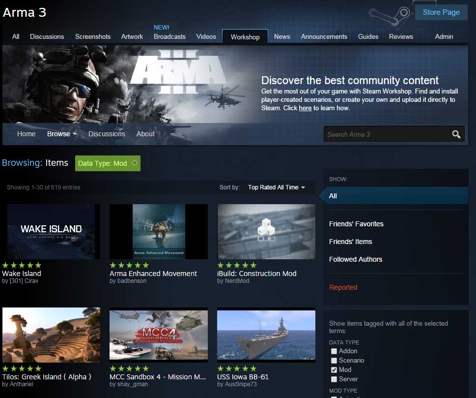Go to the Screenshots tab
The width and height of the screenshot is (476, 398).
point(92,36)
